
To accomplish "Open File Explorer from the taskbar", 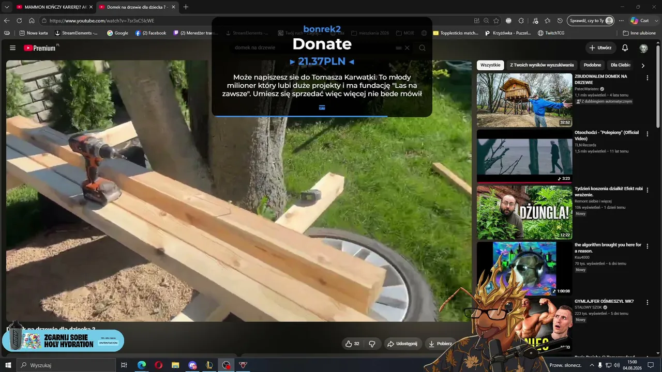I will (175, 365).
